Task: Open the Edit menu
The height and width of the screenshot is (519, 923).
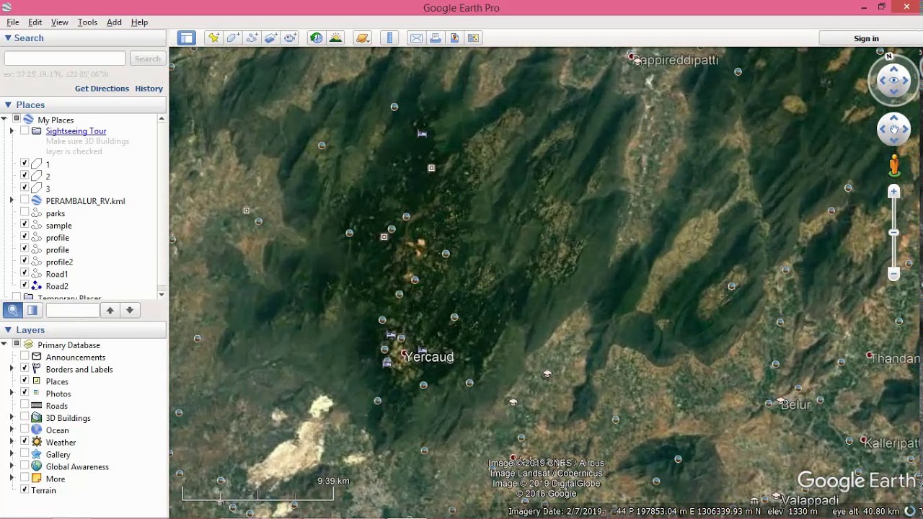Action: pyautogui.click(x=35, y=22)
